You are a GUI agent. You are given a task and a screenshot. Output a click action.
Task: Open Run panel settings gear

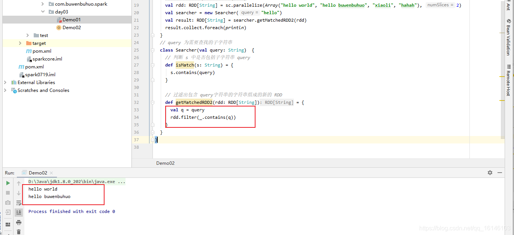pyautogui.click(x=490, y=173)
